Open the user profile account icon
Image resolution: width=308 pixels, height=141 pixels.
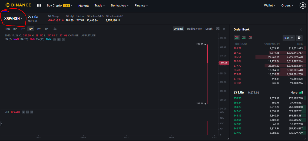tap(302, 5)
